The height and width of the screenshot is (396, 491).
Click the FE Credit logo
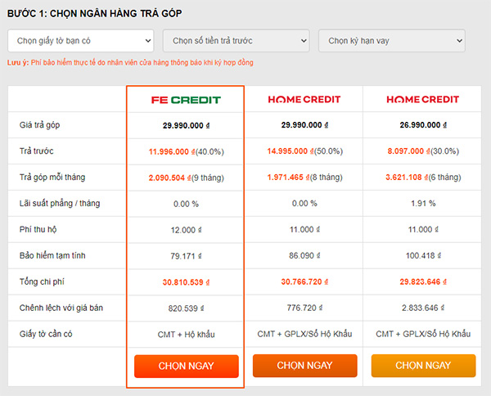[x=186, y=99]
